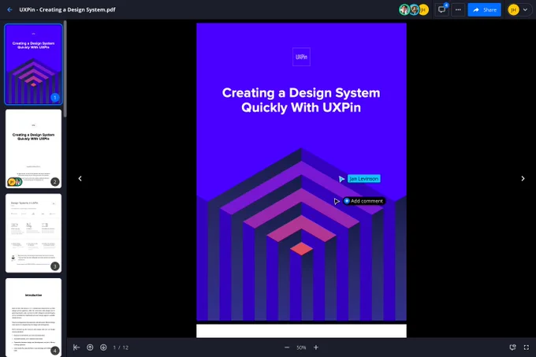Click the page number field 1 / 12

[121, 348]
